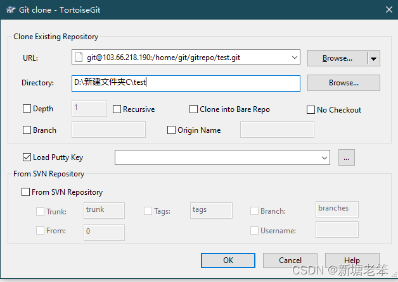Viewport: 398px width, 282px height.
Task: Click the tags text field
Action: pos(211,210)
